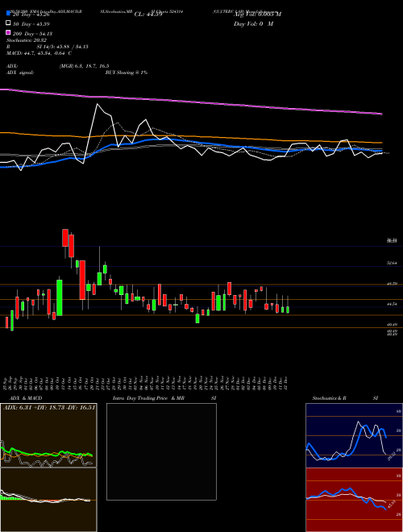Select the '50 Day - 45.39' legend text
Image resolution: width=403 pixels, height=532 pixels.
click(31, 24)
